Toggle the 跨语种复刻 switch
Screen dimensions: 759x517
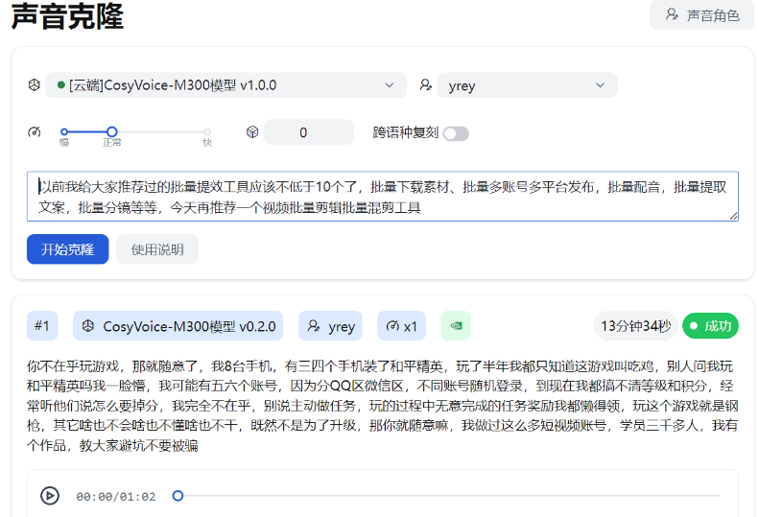tap(455, 133)
